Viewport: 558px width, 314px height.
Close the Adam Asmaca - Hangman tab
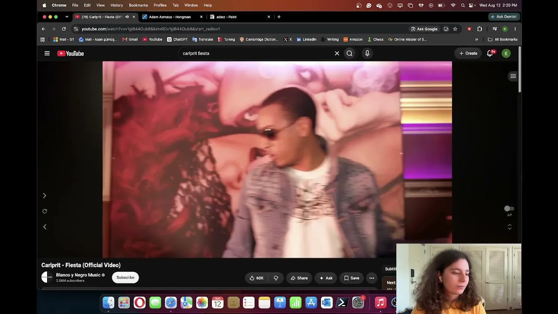click(201, 17)
